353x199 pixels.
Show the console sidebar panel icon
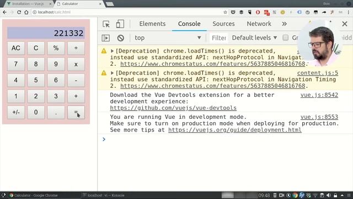[105, 38]
